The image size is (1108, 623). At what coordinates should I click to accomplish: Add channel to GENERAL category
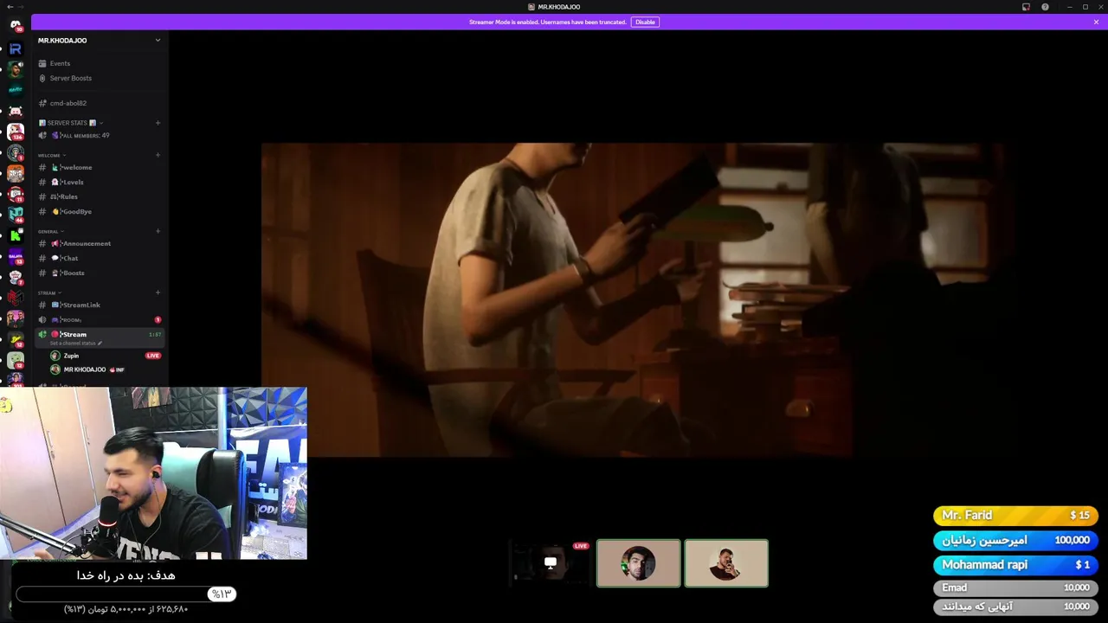coord(158,231)
